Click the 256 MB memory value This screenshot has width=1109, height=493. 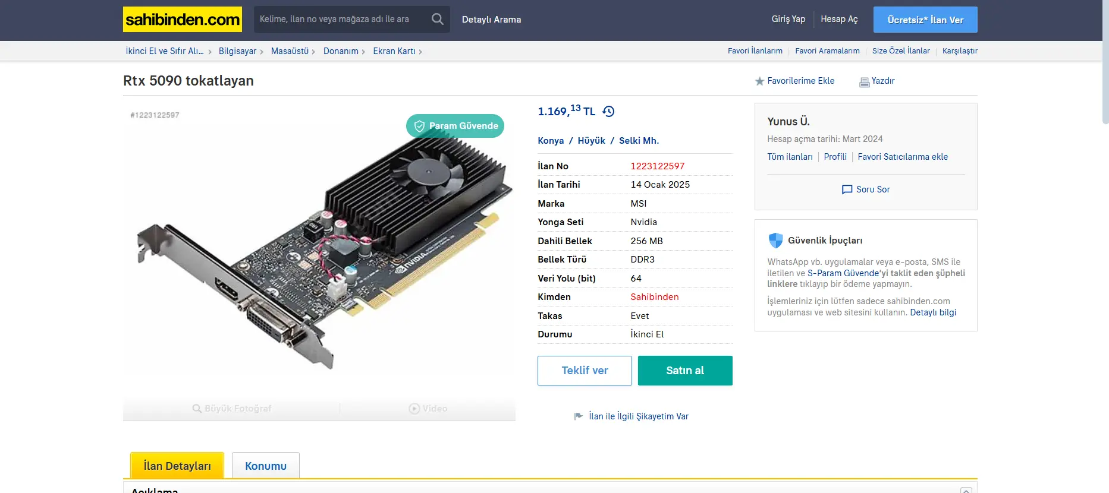pos(646,241)
